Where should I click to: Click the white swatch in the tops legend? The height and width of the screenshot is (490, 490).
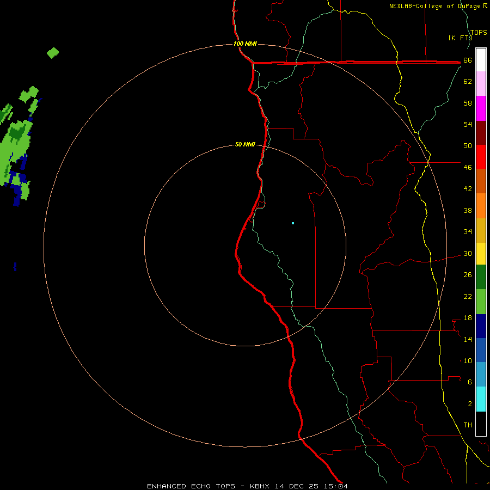coord(481,60)
